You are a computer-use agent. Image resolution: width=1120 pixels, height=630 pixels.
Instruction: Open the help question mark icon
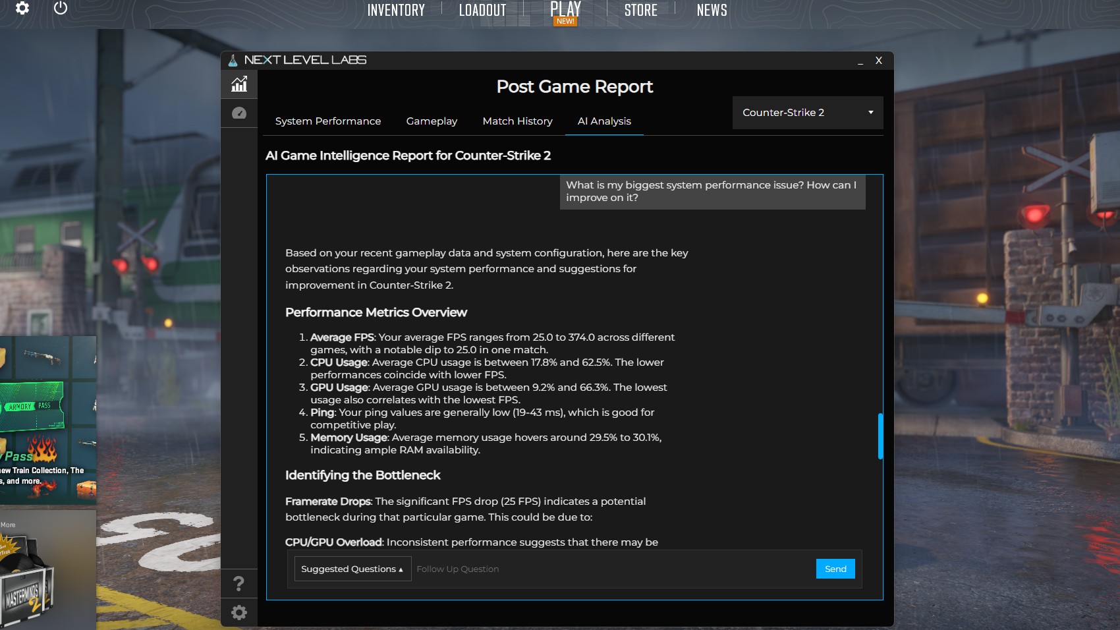(x=239, y=584)
